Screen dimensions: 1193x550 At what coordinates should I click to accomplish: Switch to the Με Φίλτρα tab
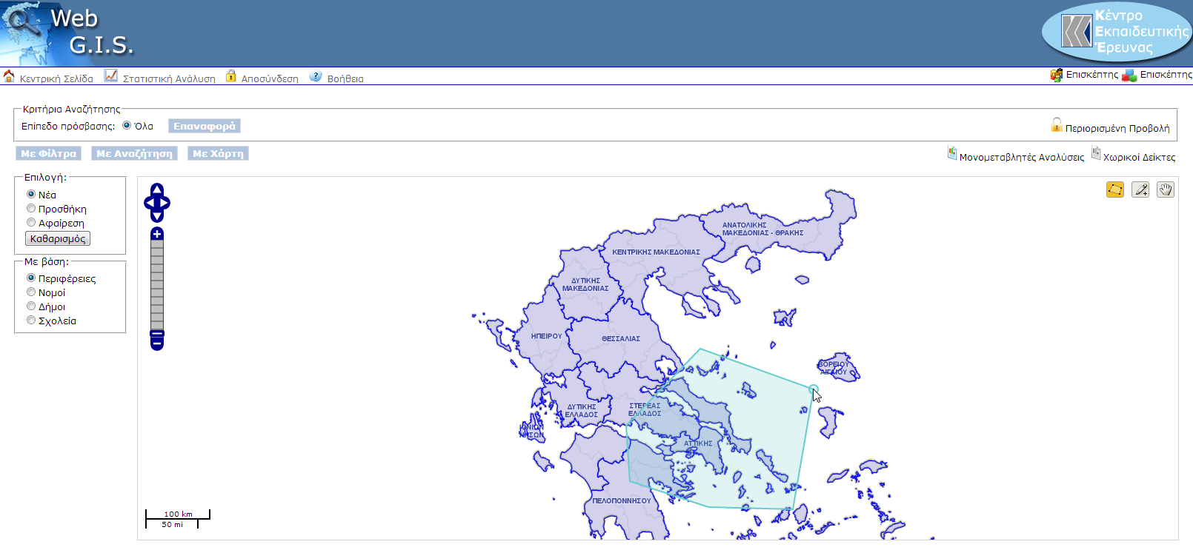point(49,153)
